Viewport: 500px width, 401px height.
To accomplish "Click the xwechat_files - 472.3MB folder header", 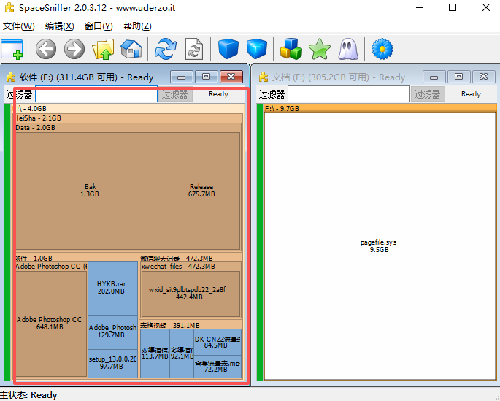I will tap(191, 267).
